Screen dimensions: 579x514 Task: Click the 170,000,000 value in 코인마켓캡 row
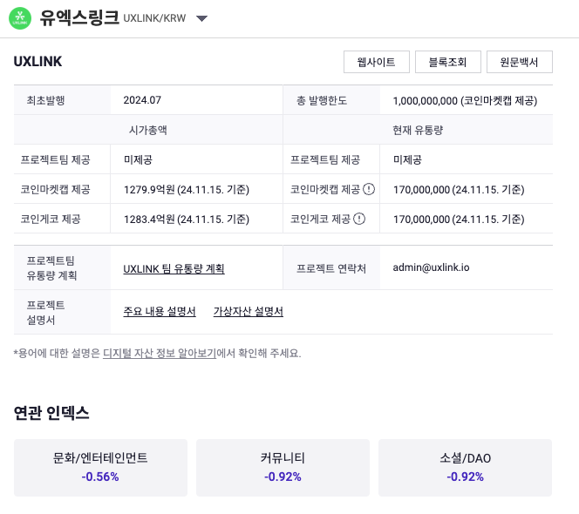pos(459,190)
